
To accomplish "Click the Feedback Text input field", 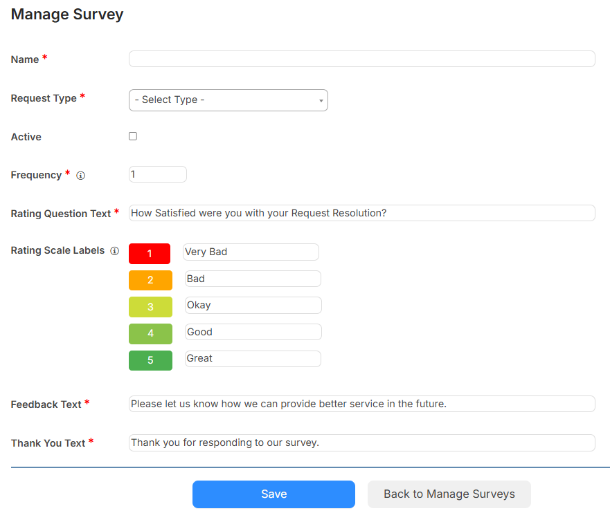I will (361, 404).
